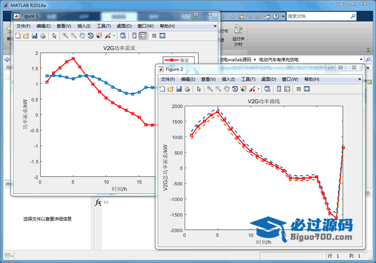This screenshot has width=376, height=263.
Task: Toggle Insert Colorbar in Figure 1 toolbar
Action: (134, 36)
